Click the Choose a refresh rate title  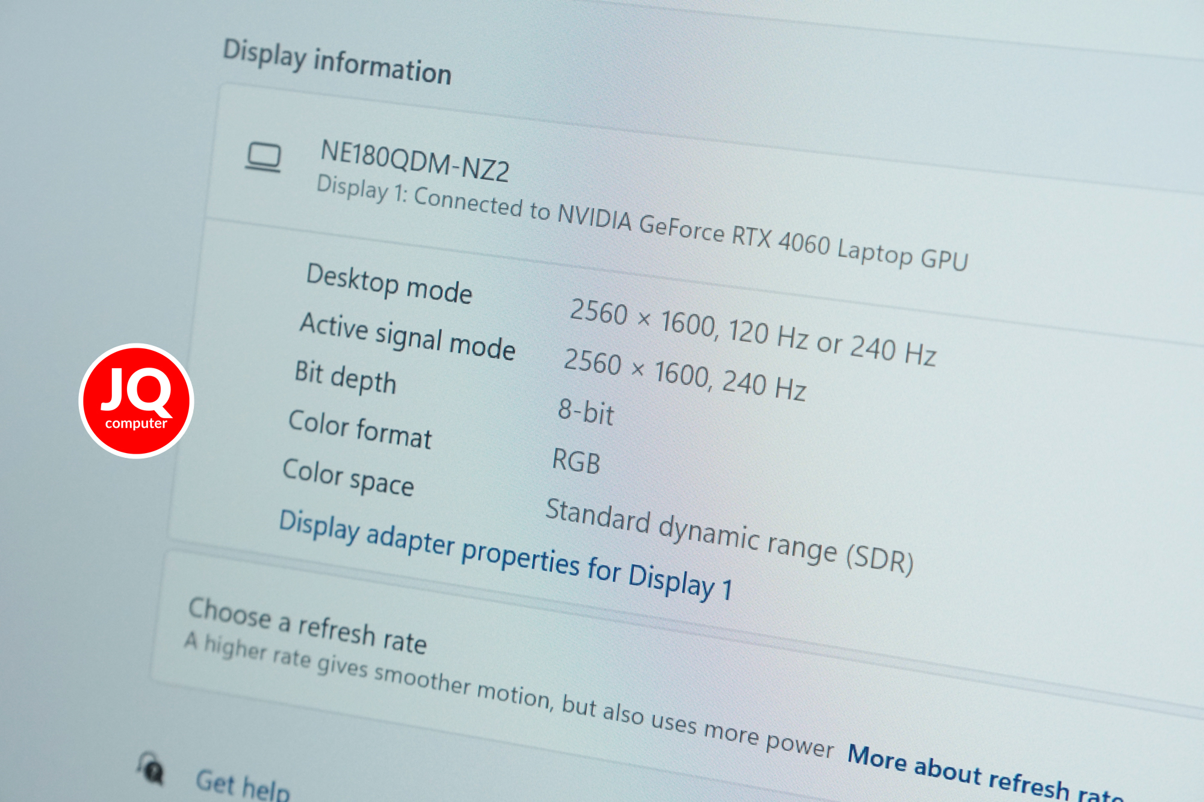(308, 626)
